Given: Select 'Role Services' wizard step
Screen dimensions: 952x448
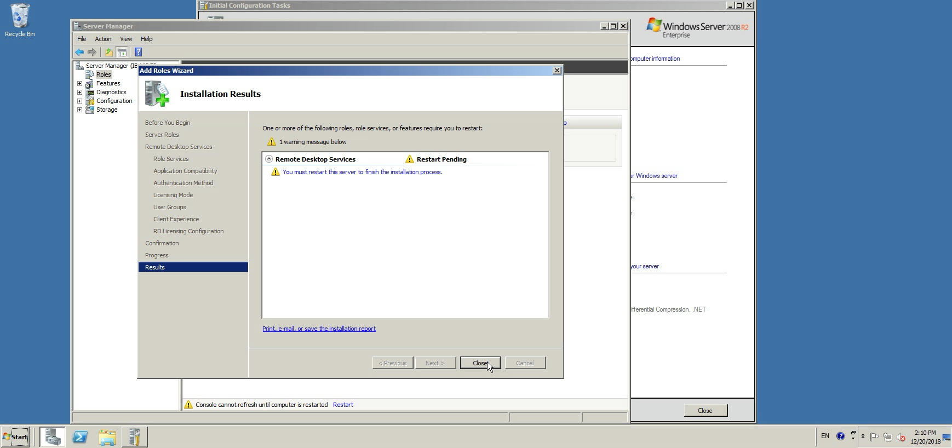Looking at the screenshot, I should [171, 159].
